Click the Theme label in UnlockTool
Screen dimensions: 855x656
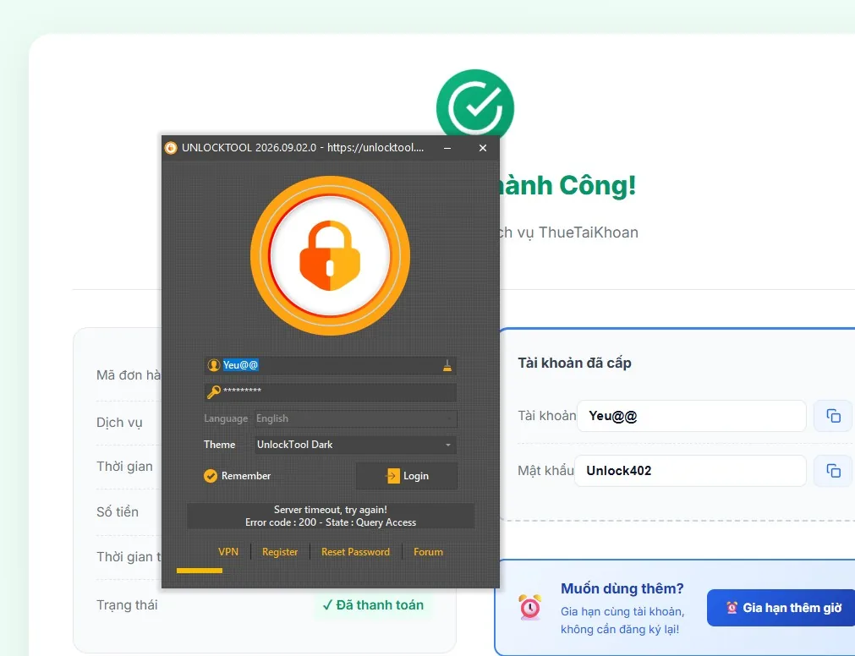pyautogui.click(x=219, y=445)
